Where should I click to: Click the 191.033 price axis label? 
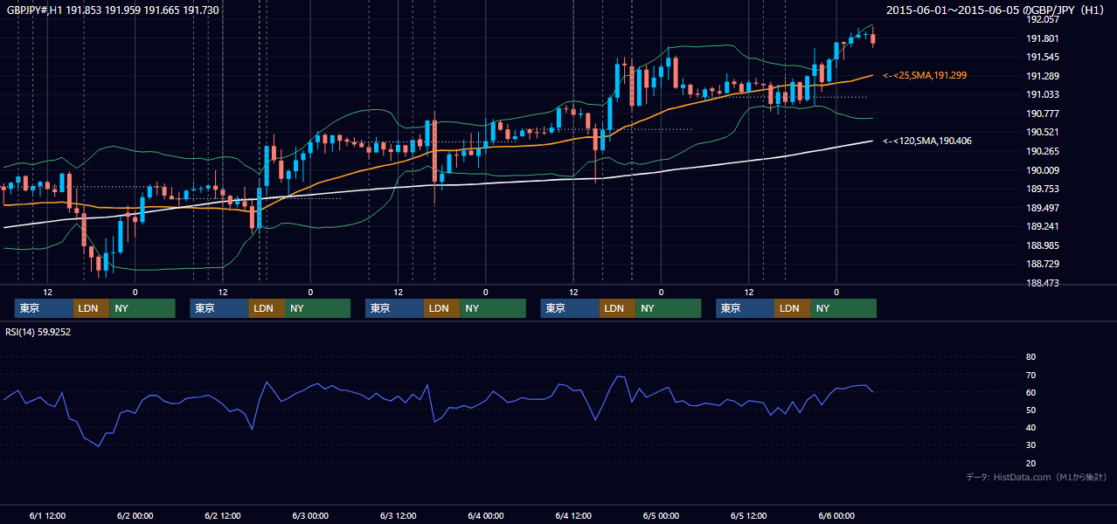1042,95
